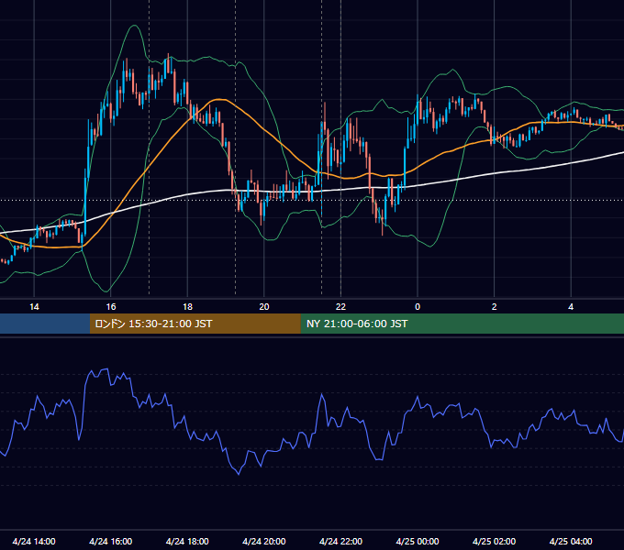624x550 pixels.
Task: Click the 4 hour axis label
Action: (571, 307)
